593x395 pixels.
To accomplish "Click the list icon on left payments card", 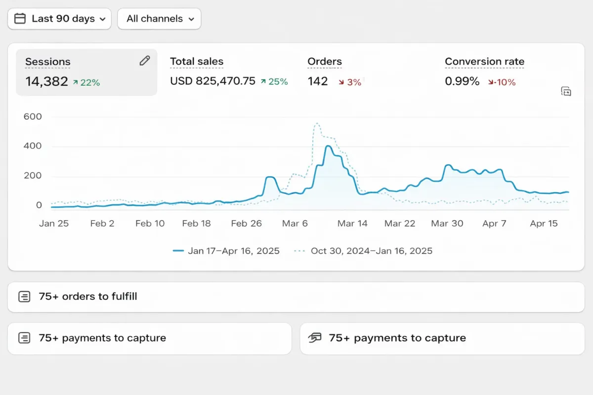I will 24,338.
